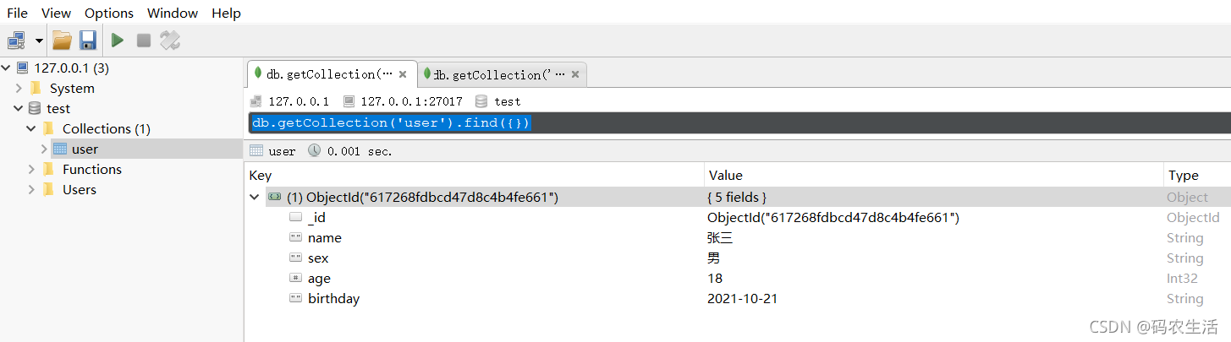
Task: Click the rotate/refresh toolbar icon
Action: point(170,40)
